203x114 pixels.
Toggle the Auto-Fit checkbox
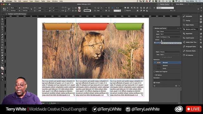(x=125, y=10)
